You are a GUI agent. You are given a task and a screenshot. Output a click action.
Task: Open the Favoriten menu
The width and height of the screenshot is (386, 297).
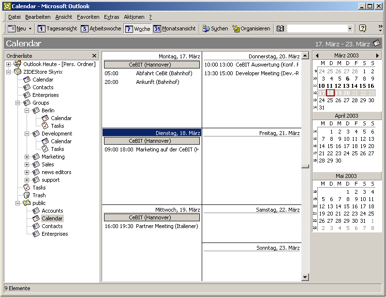pyautogui.click(x=88, y=17)
